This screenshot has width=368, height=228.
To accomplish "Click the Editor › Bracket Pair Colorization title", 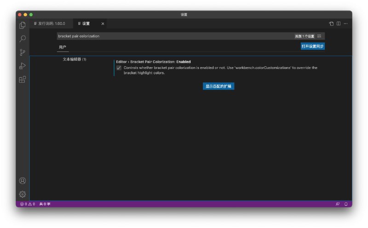I will [153, 62].
